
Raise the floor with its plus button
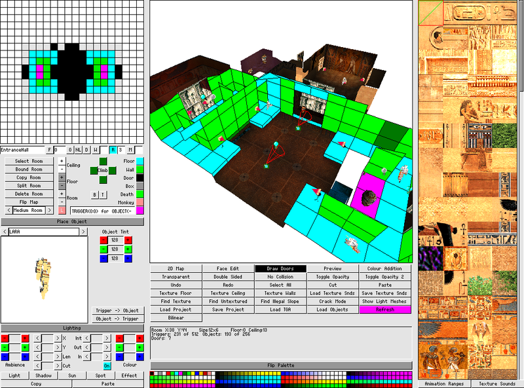(x=62, y=177)
